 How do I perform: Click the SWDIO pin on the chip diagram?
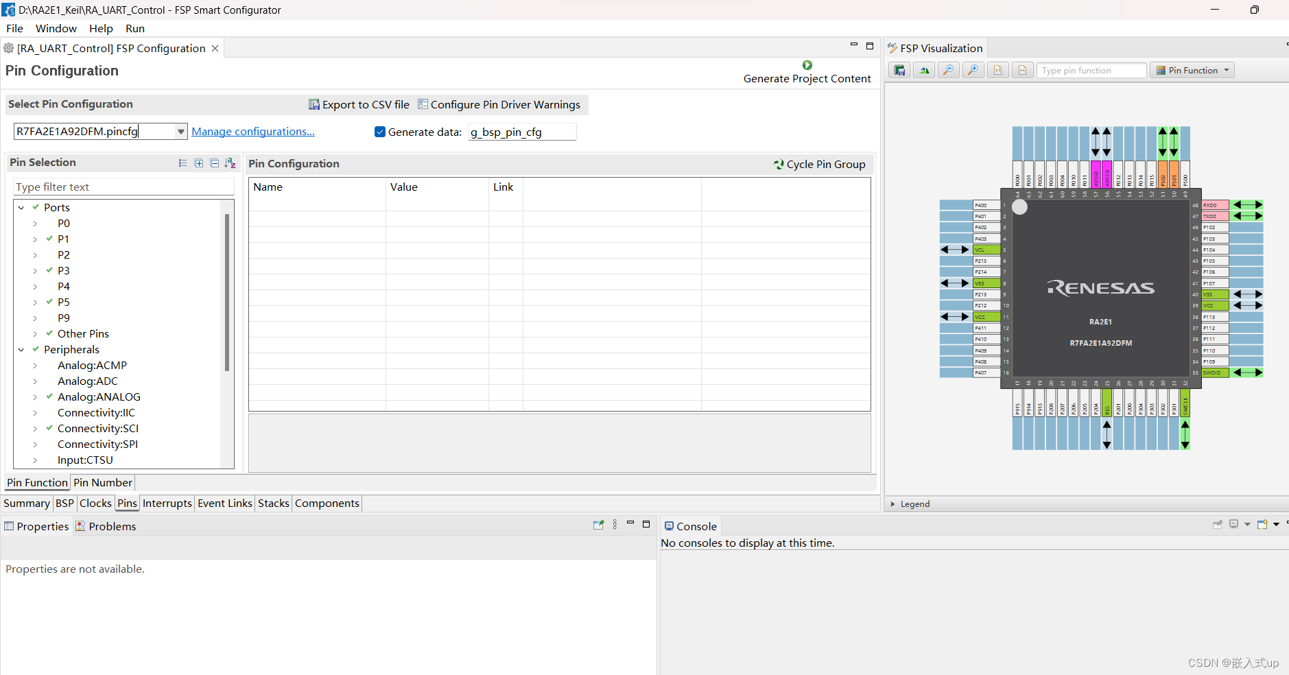[x=1215, y=372]
